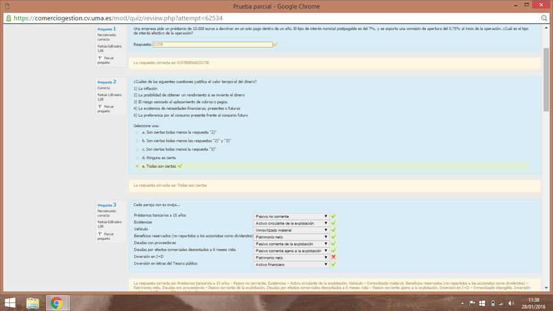Screen dimensions: 553x311
Task: Select radio option e. Todas son ciertas
Action: 137,166
